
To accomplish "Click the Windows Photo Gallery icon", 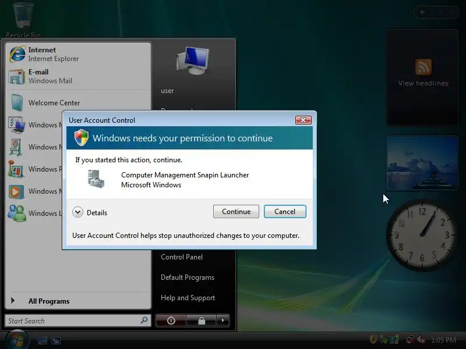I will [x=16, y=169].
